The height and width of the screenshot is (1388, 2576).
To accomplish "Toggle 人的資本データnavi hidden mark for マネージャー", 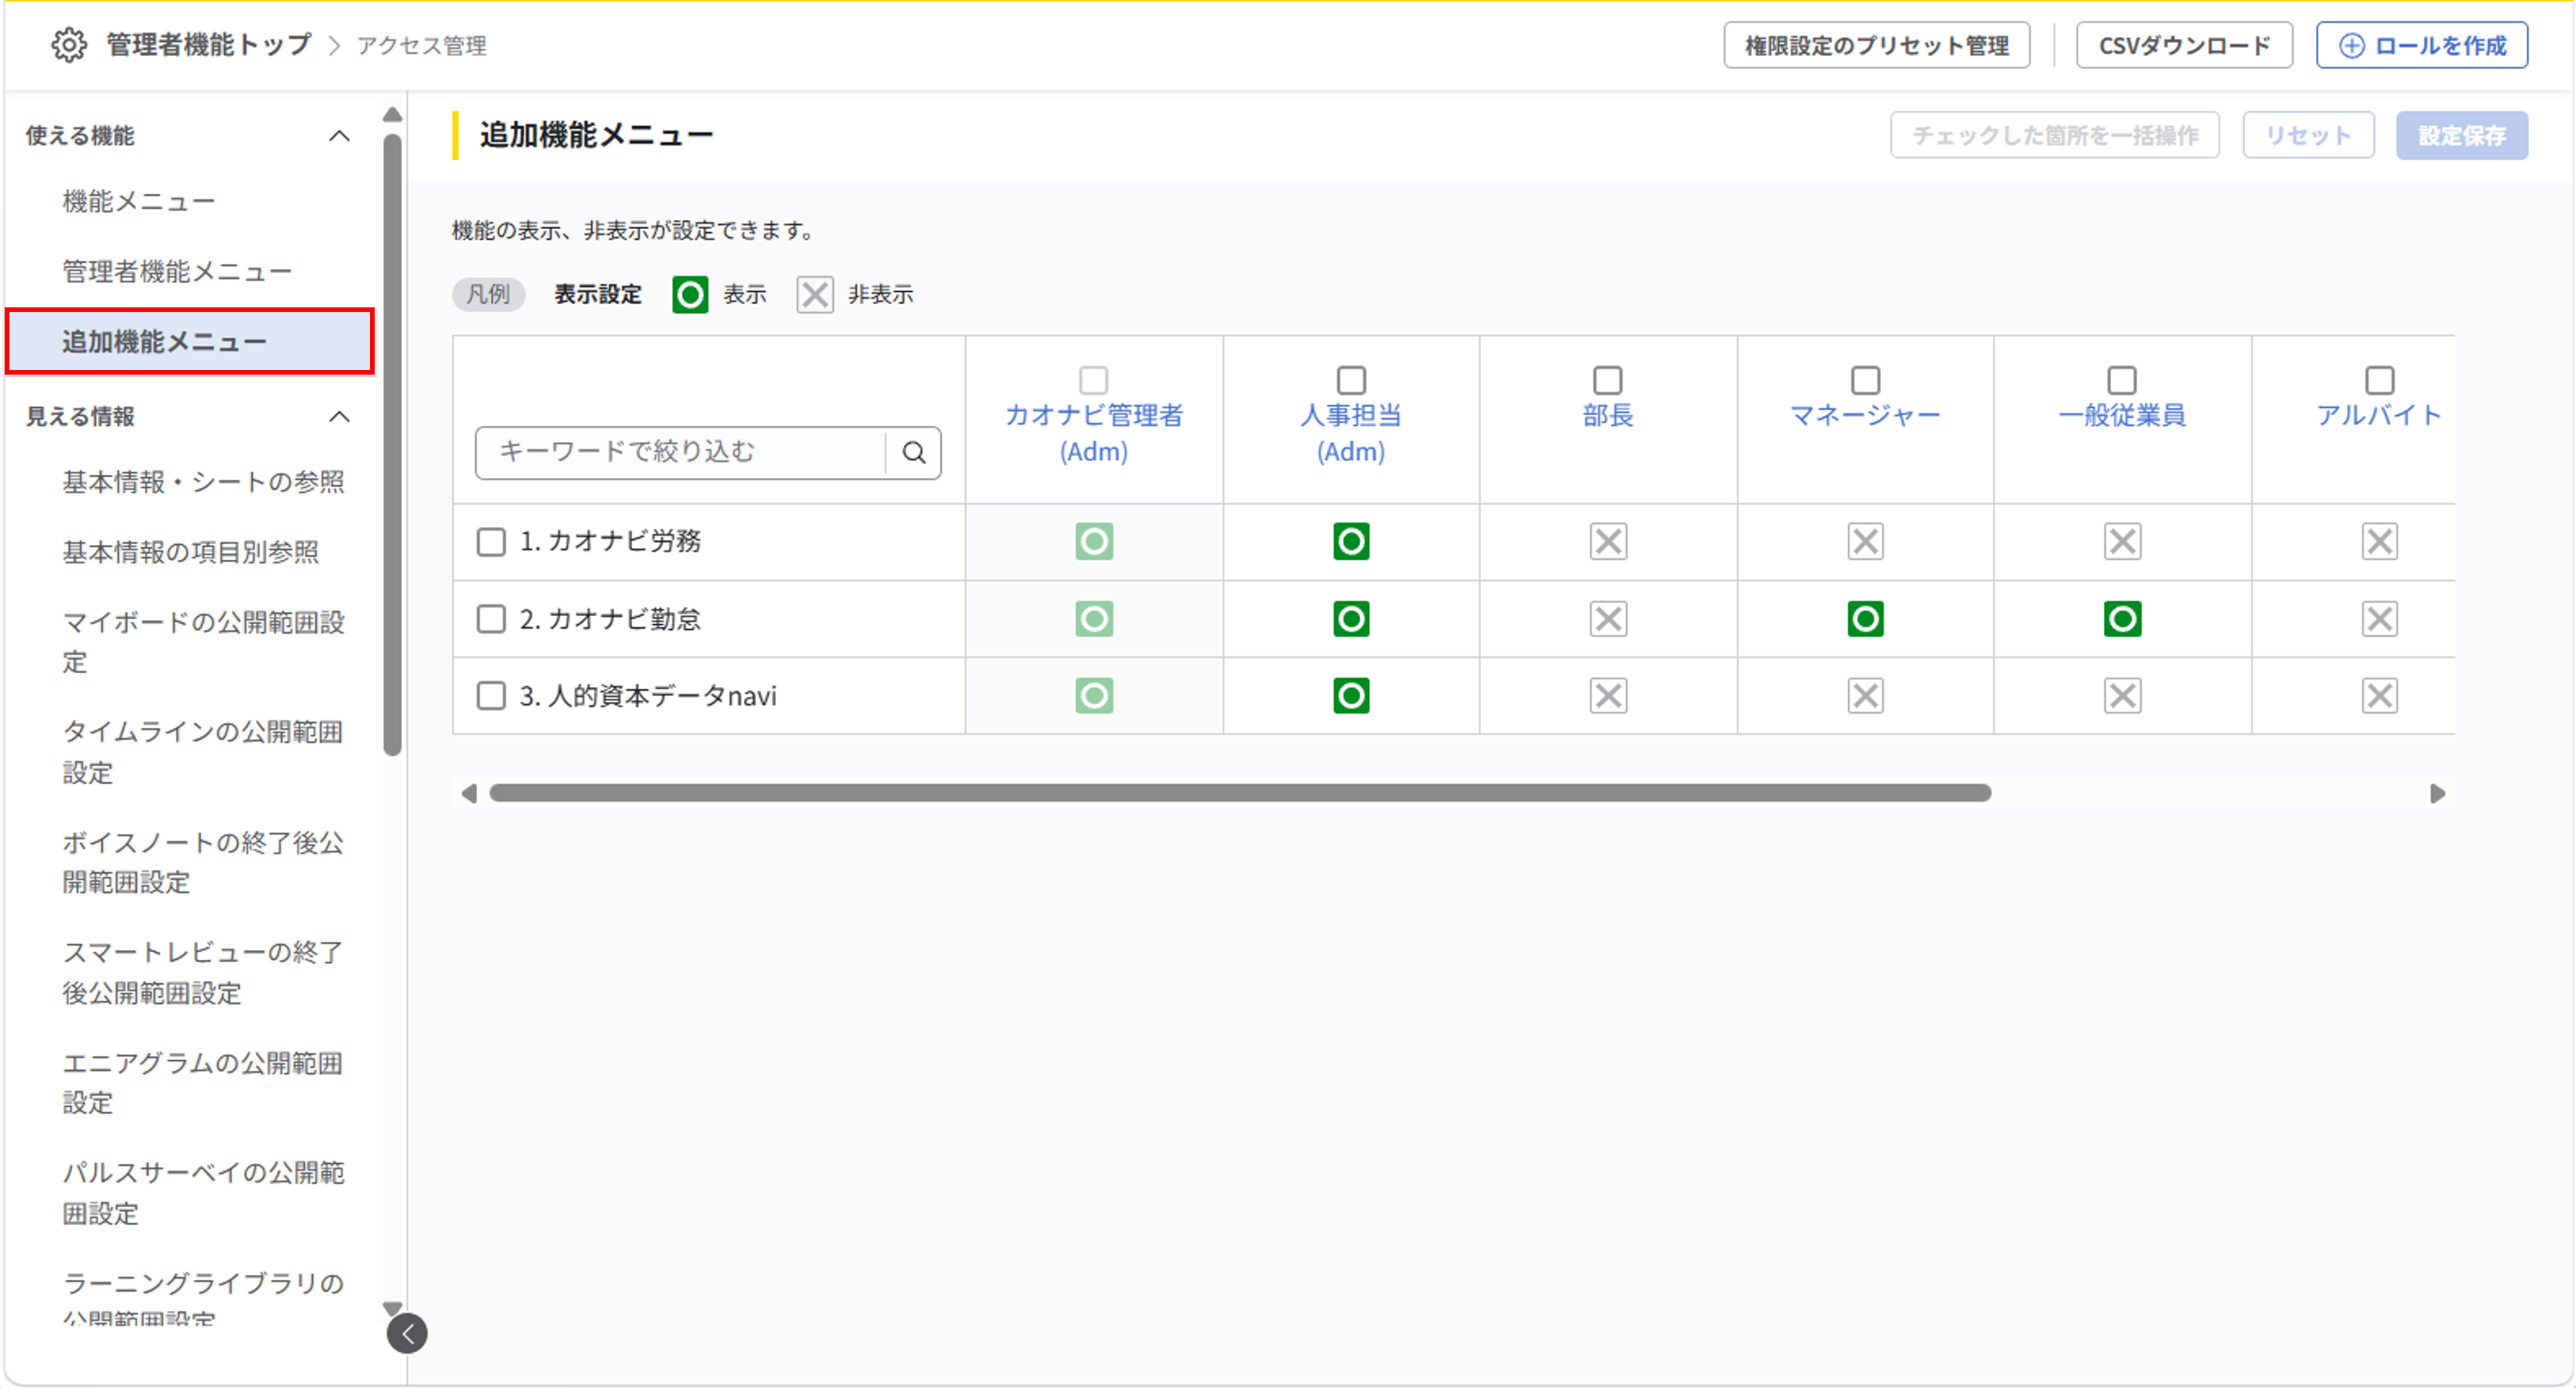I will (x=1865, y=696).
